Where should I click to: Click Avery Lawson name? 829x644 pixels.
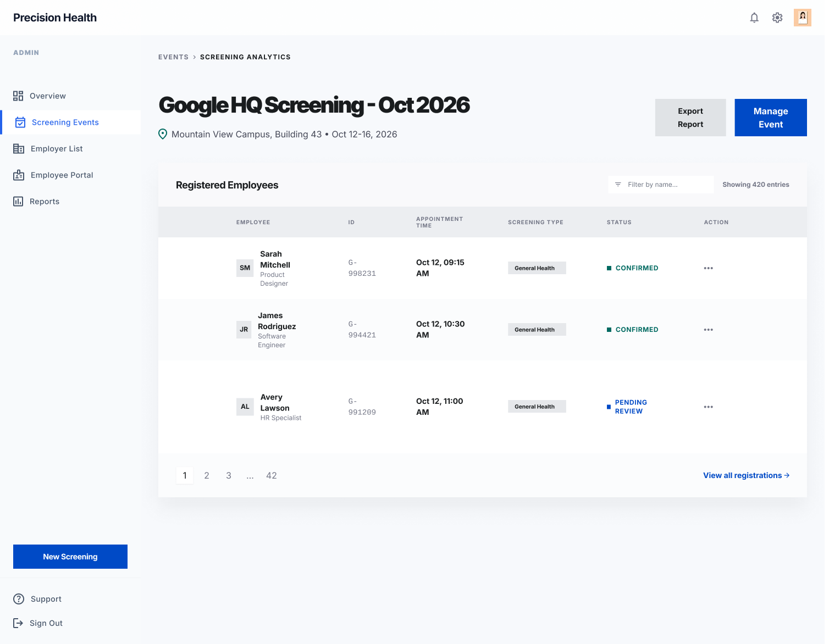tap(274, 403)
